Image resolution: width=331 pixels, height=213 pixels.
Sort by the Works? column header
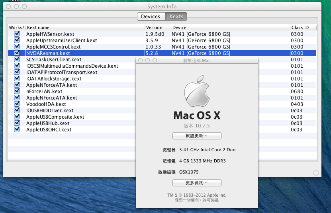tap(17, 27)
